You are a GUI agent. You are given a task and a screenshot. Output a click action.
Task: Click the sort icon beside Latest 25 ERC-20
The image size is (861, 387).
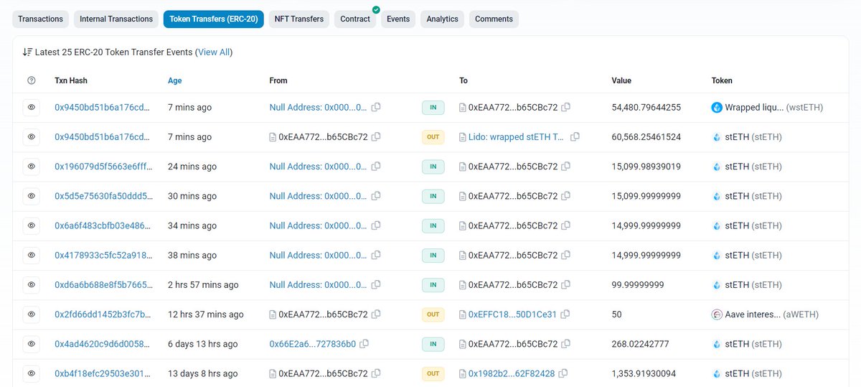(x=27, y=52)
